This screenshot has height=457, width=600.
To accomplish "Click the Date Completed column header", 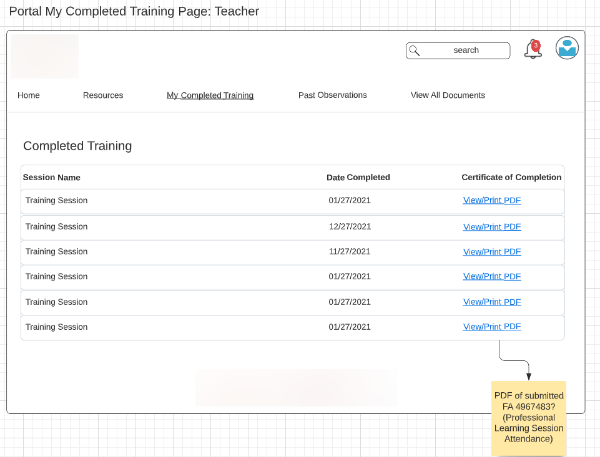I will (358, 178).
